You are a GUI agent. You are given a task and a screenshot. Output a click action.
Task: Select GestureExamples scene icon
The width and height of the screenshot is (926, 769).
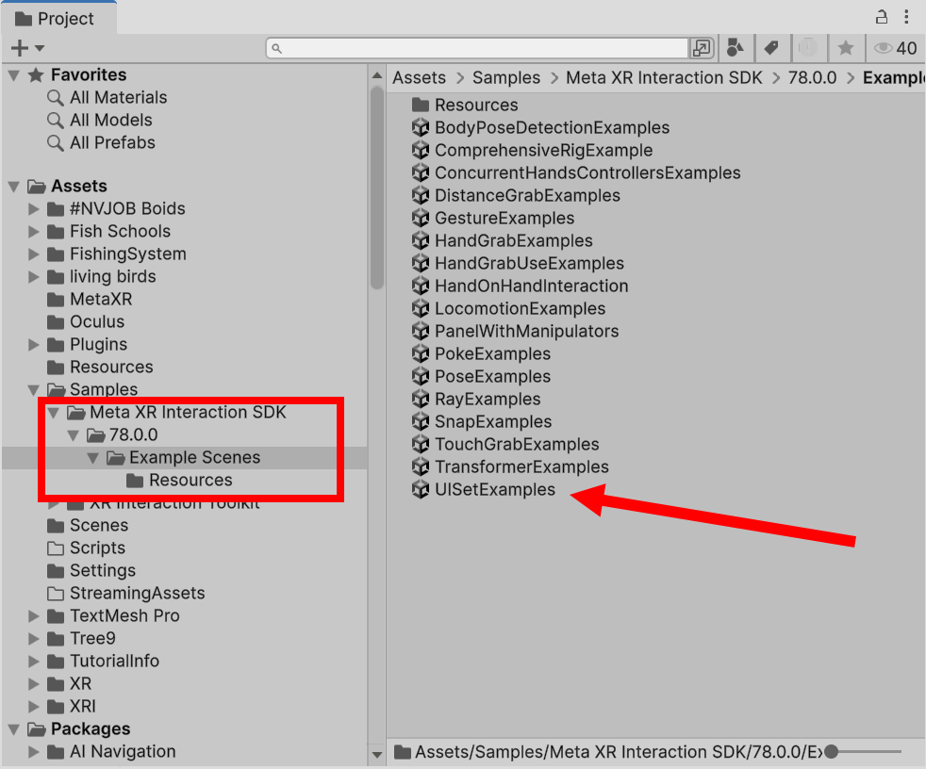421,218
